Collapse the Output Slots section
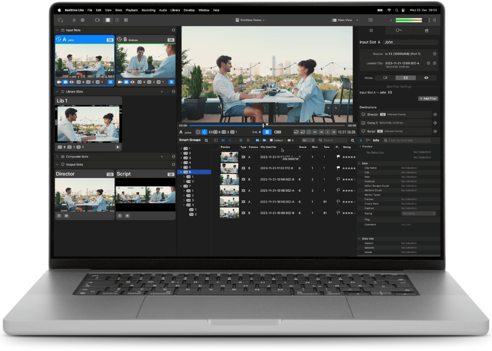 point(57,164)
